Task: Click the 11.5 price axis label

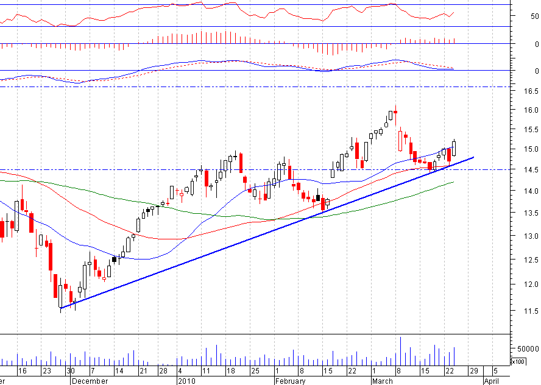Action: pyautogui.click(x=531, y=311)
